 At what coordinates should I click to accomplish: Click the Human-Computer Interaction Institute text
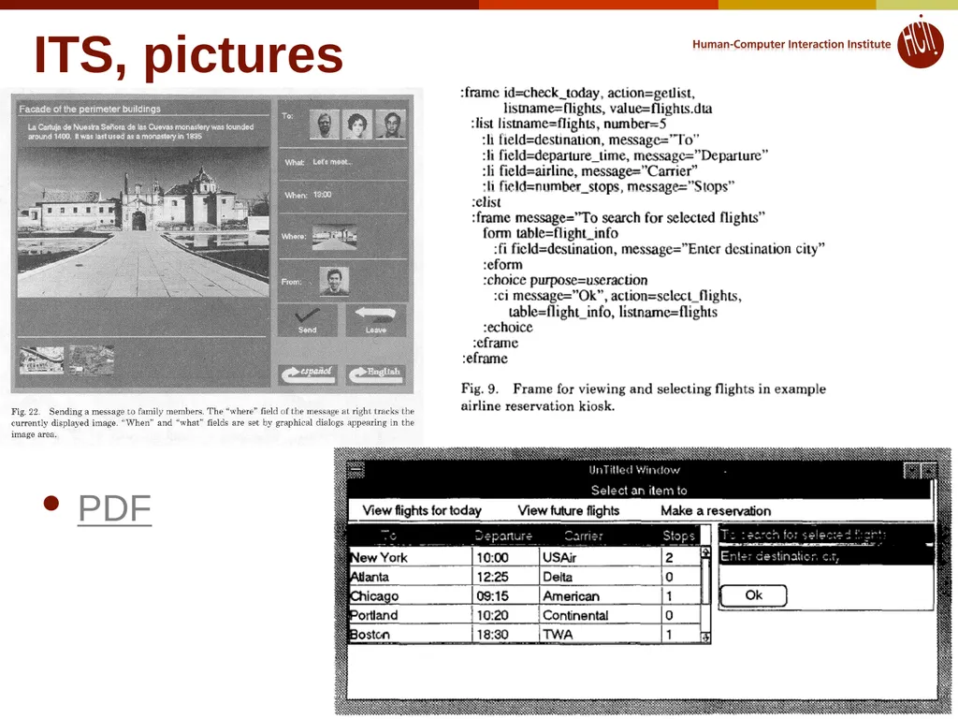(791, 44)
